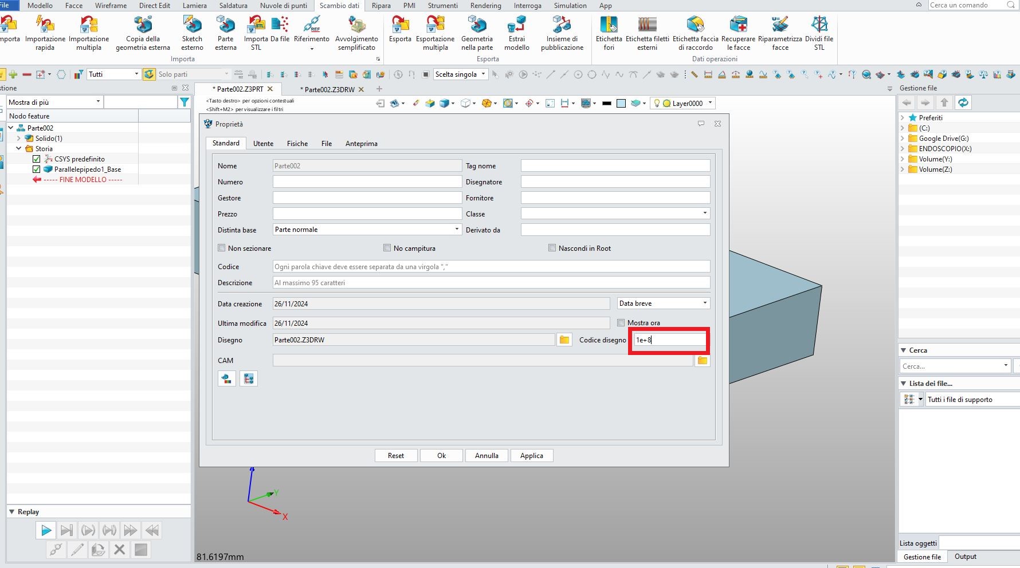This screenshot has width=1020, height=568.
Task: Choose the Parte esterna icon
Action: tap(226, 33)
